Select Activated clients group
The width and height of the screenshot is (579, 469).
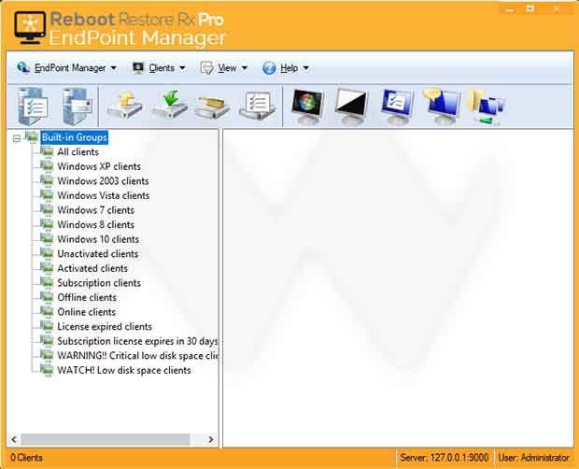pos(92,268)
